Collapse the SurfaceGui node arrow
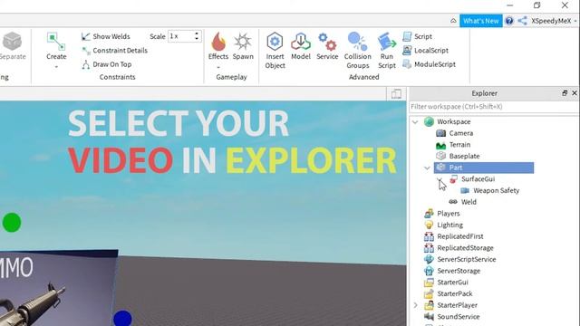This screenshot has height=326, width=580. tap(439, 179)
